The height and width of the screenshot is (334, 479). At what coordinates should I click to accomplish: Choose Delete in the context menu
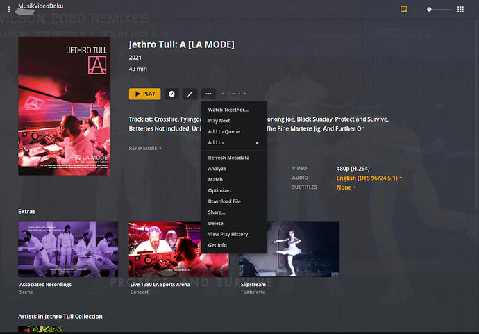coord(234,224)
